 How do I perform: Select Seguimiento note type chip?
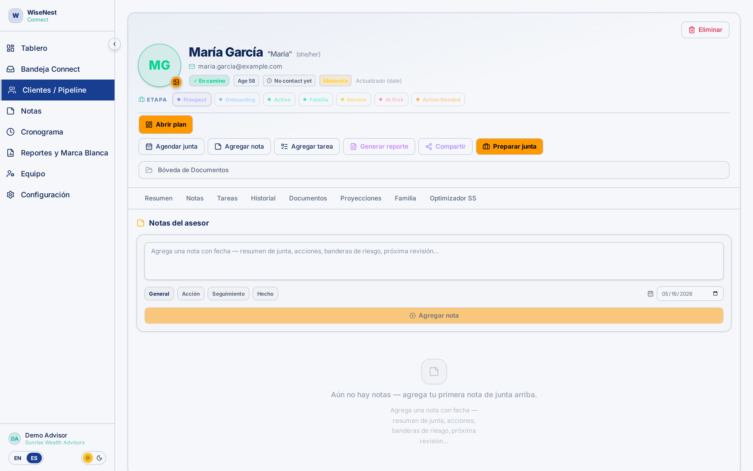229,294
